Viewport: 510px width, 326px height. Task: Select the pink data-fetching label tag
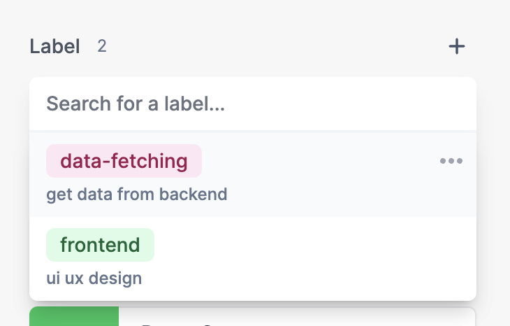[124, 161]
